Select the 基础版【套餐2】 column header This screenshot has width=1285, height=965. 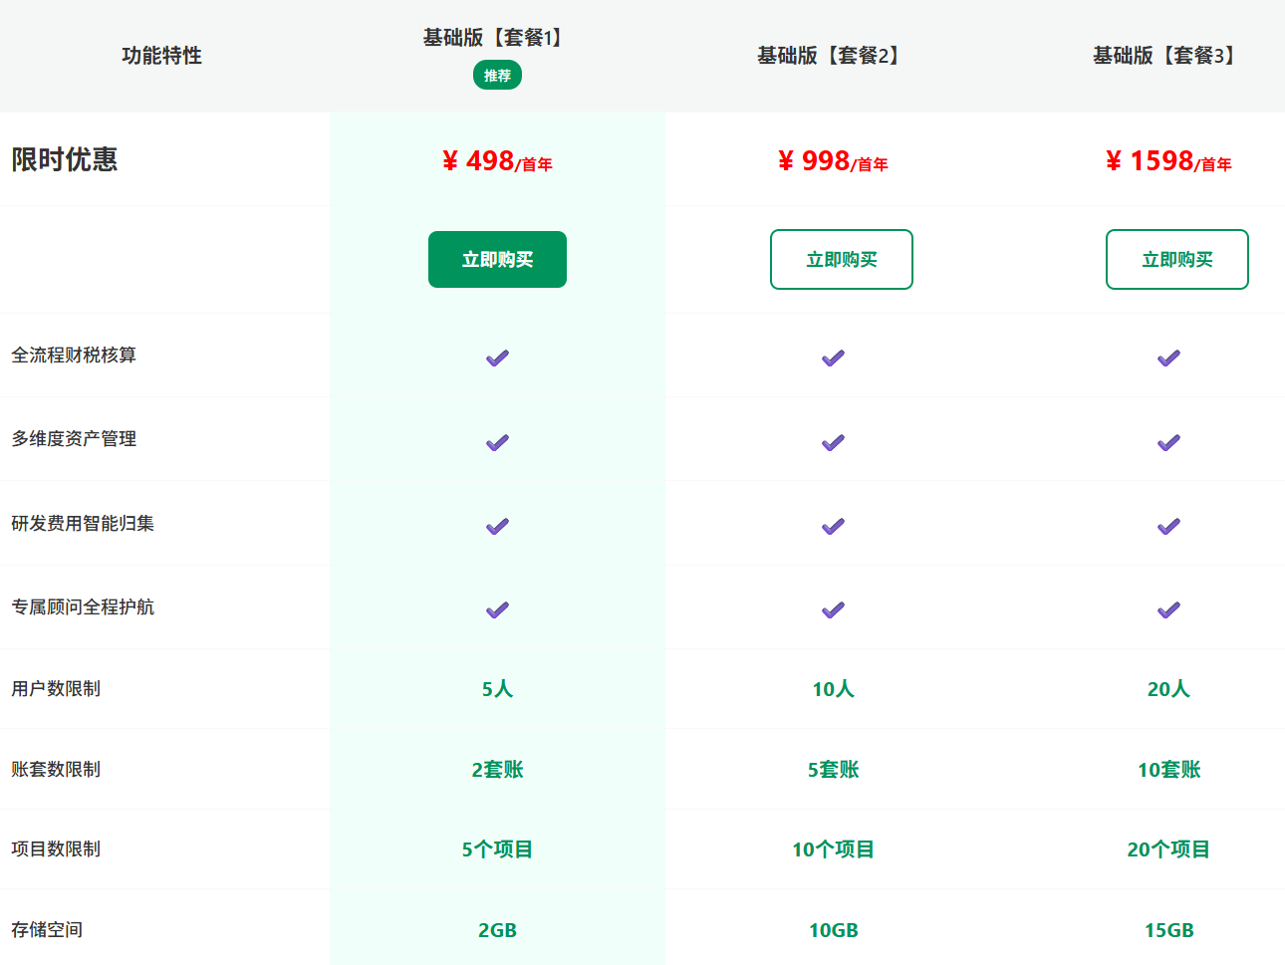click(x=832, y=56)
